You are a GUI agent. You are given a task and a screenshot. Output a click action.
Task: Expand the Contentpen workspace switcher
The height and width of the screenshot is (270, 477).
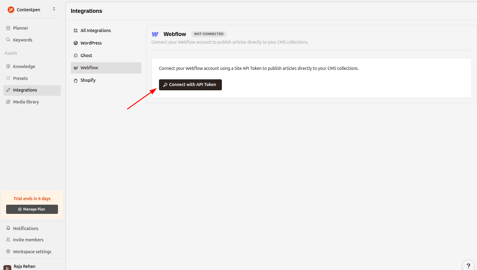point(54,9)
